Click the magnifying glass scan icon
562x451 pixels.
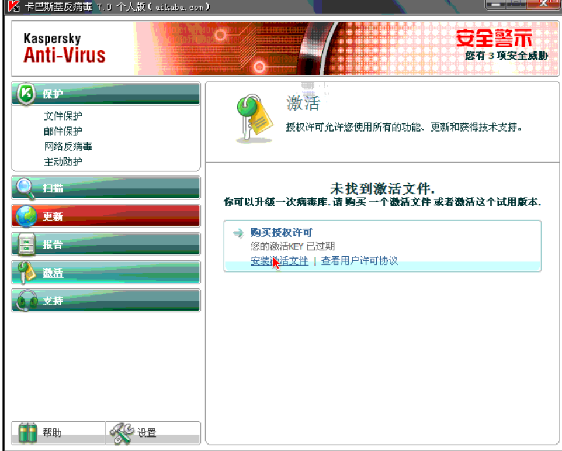pyautogui.click(x=26, y=188)
